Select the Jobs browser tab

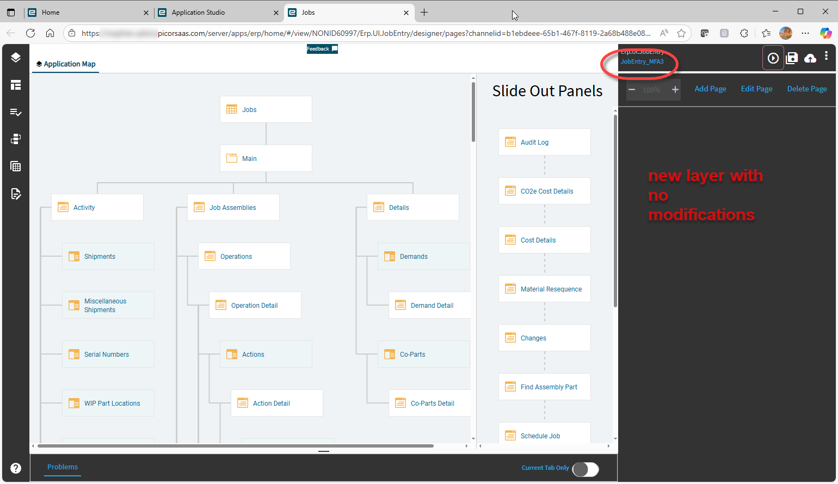[348, 13]
